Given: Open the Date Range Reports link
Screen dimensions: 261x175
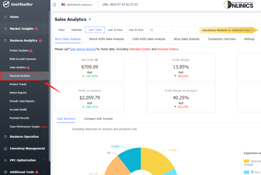Looking at the screenshot, I should click(x=82, y=49).
